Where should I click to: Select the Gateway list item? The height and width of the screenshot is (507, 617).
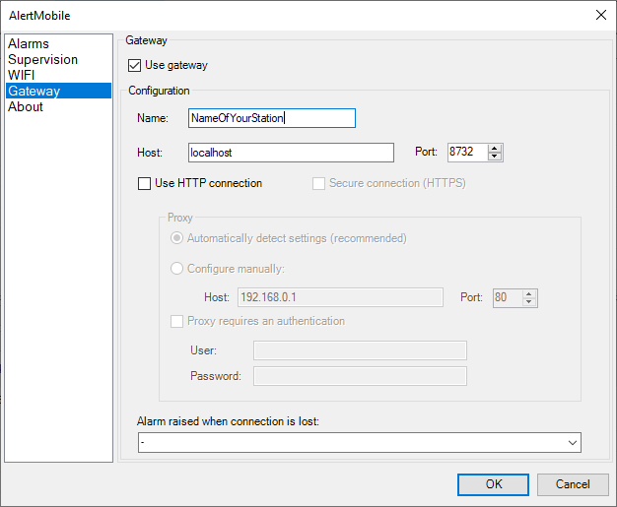point(34,91)
